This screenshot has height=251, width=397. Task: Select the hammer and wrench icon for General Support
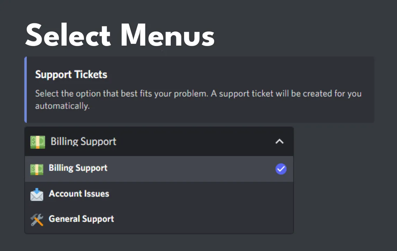coord(36,219)
